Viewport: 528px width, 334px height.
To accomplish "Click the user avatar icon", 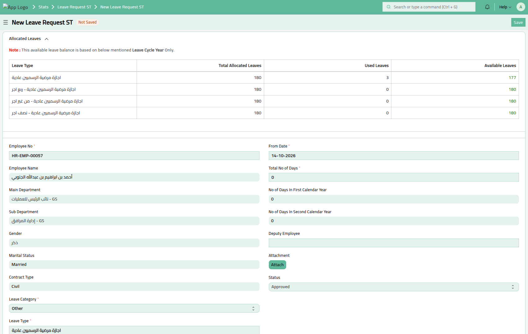I will pos(521,7).
